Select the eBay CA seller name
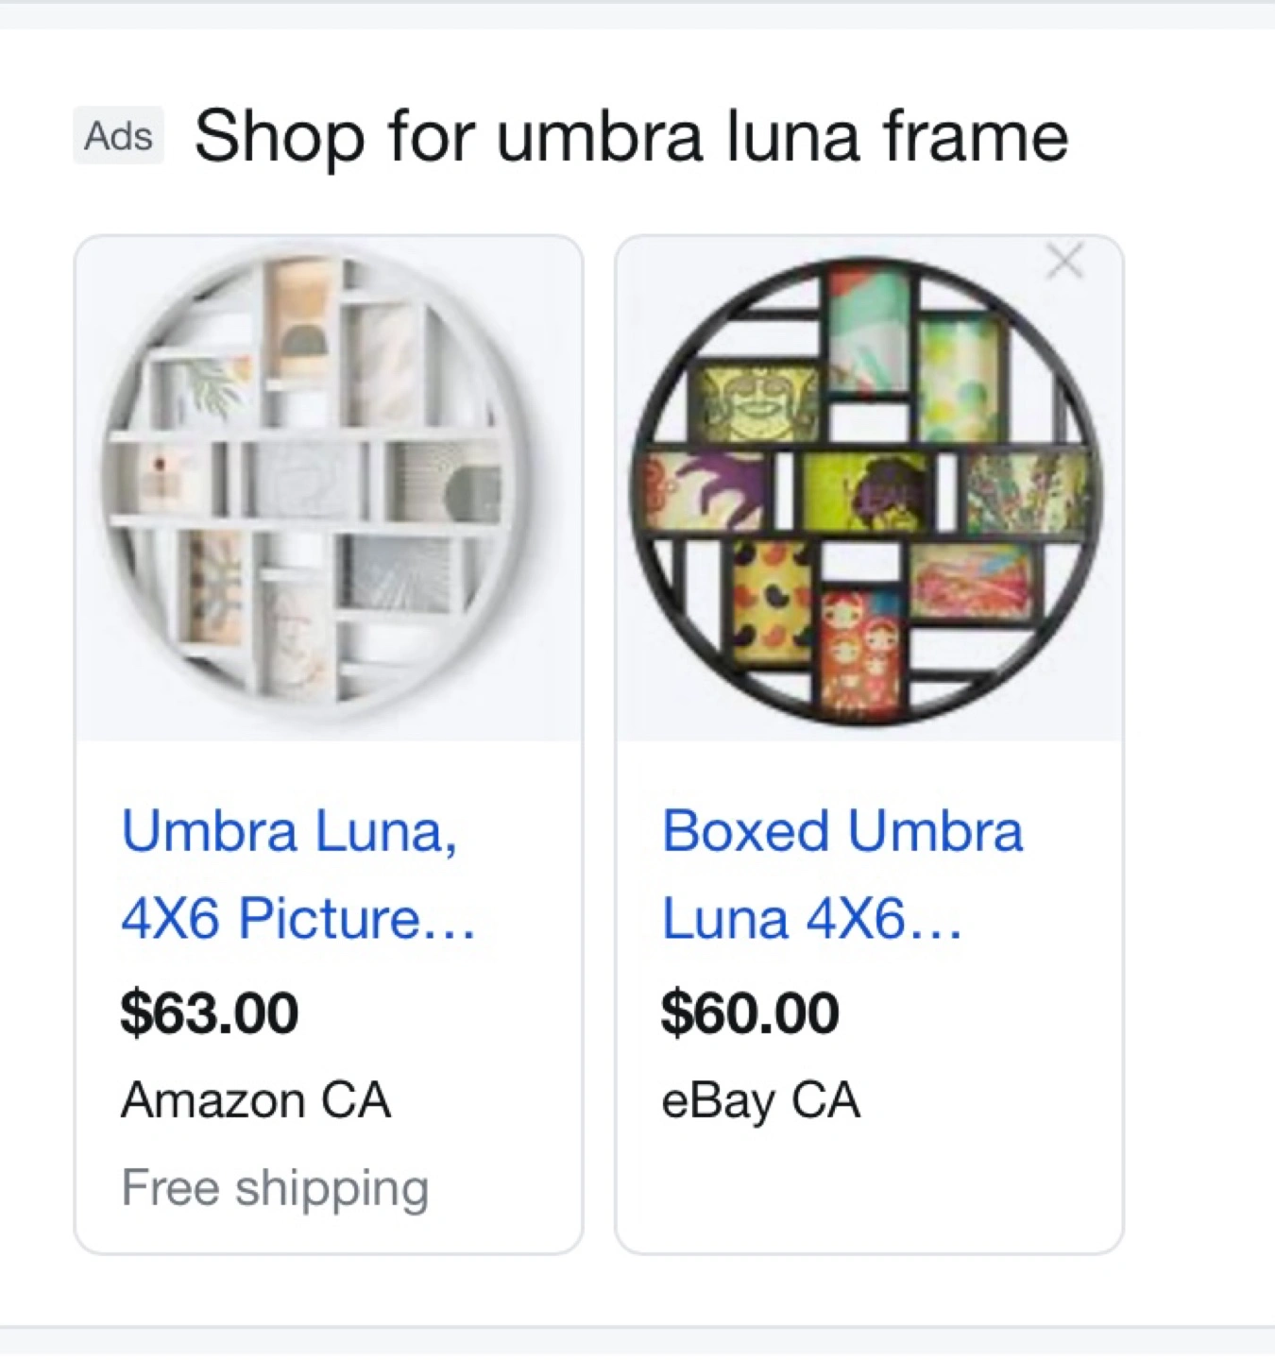 pos(760,1100)
